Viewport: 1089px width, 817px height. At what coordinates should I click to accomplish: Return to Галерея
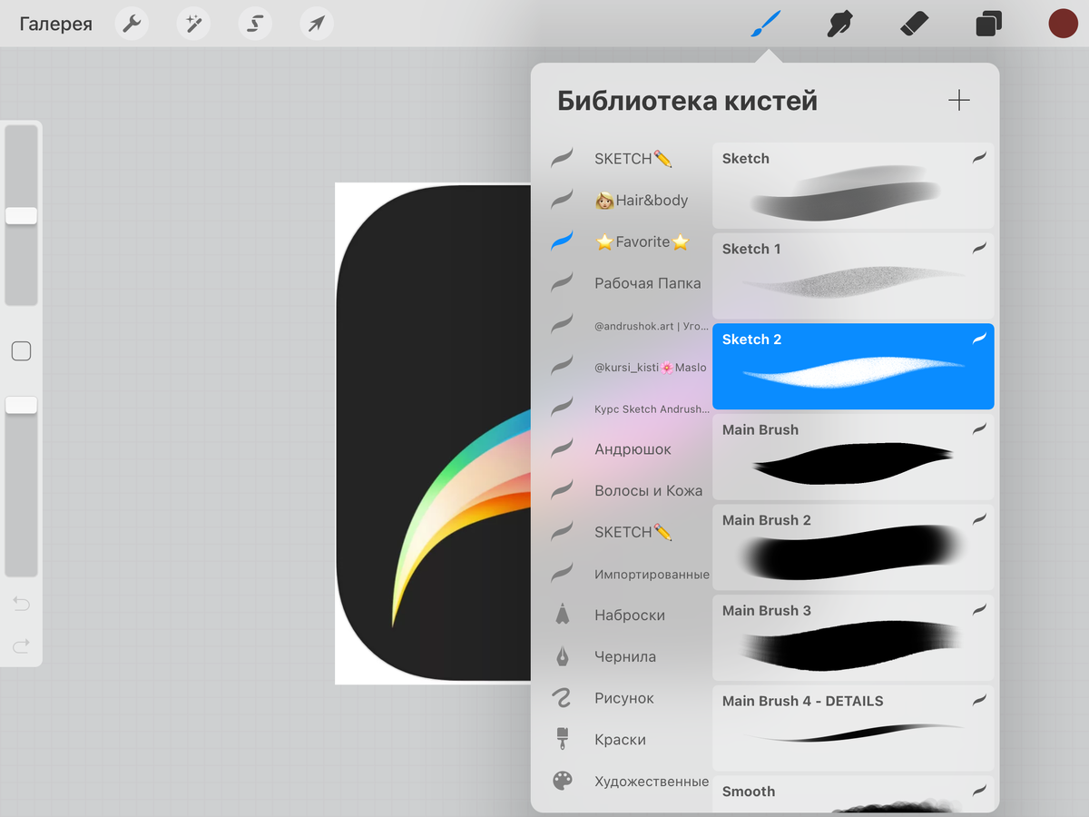coord(56,24)
